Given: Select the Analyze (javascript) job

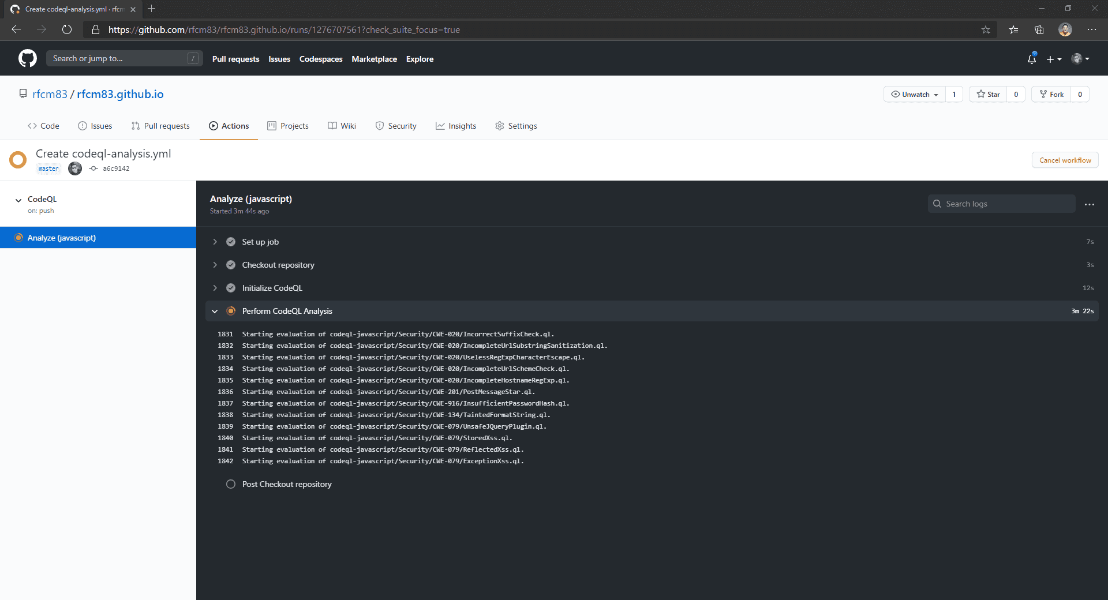Looking at the screenshot, I should (x=98, y=238).
